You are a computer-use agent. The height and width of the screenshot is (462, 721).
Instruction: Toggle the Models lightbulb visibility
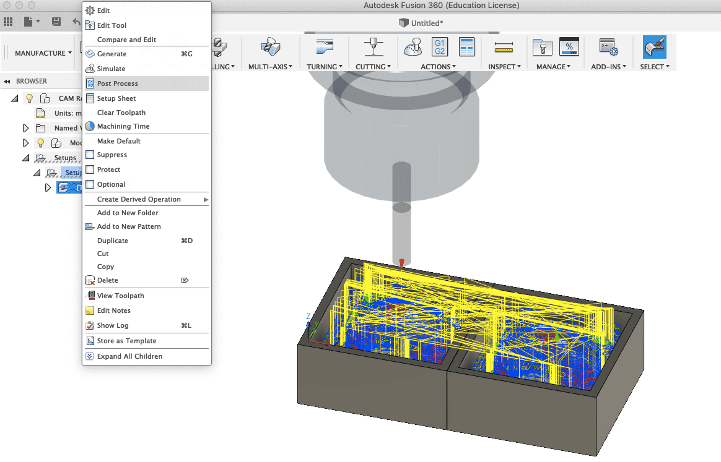[40, 143]
